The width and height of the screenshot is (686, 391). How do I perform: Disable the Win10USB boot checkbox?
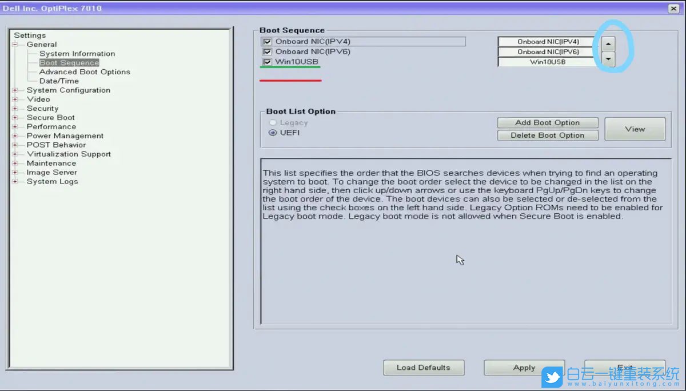(x=267, y=62)
